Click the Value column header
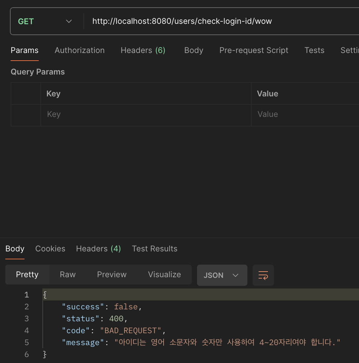The height and width of the screenshot is (363, 359). (x=268, y=93)
